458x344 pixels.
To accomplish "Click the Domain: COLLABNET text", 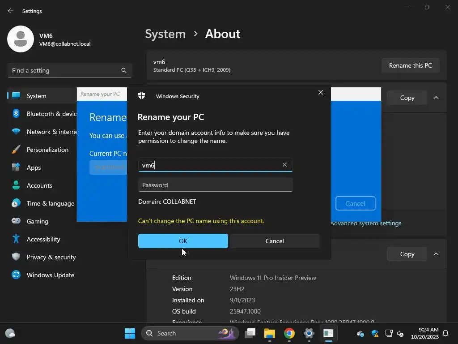I will point(167,202).
